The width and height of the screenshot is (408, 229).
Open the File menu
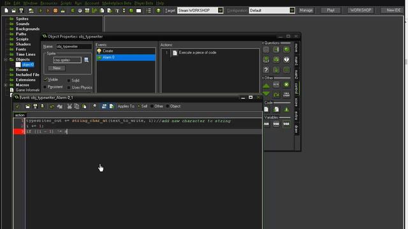click(8, 3)
